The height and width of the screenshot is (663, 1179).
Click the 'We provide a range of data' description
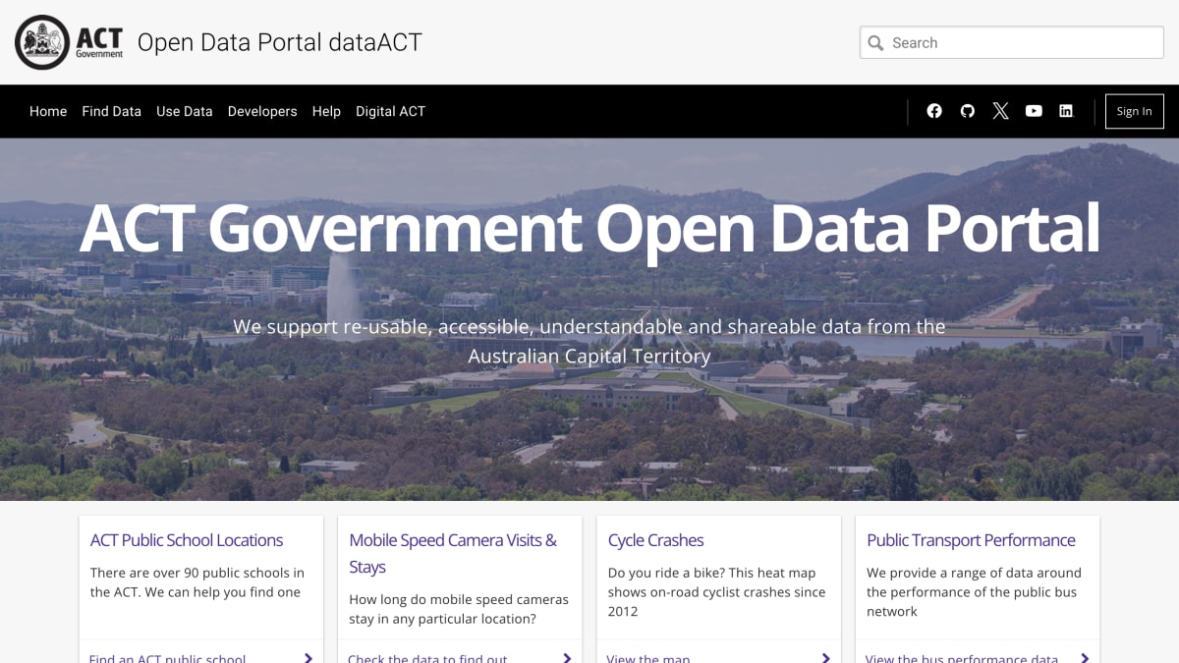974,592
